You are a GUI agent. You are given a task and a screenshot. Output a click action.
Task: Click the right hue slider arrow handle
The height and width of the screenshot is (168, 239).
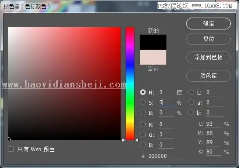point(137,140)
